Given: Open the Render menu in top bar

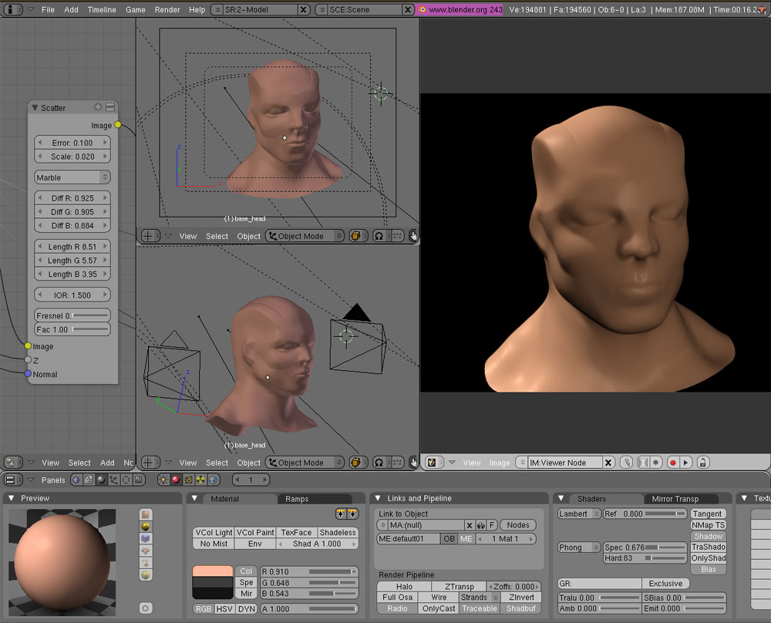Looking at the screenshot, I should 167,9.
